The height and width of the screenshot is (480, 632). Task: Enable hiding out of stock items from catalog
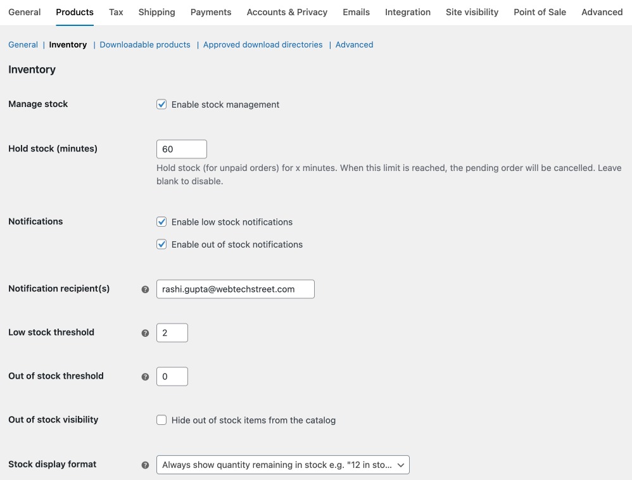tap(161, 419)
